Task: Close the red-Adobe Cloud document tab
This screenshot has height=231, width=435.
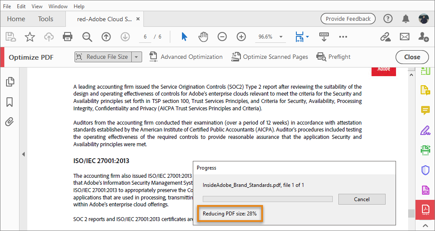Action: click(x=138, y=19)
